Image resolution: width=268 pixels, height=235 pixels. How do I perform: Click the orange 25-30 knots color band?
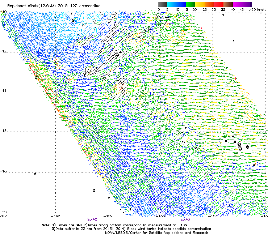coord(209,4)
